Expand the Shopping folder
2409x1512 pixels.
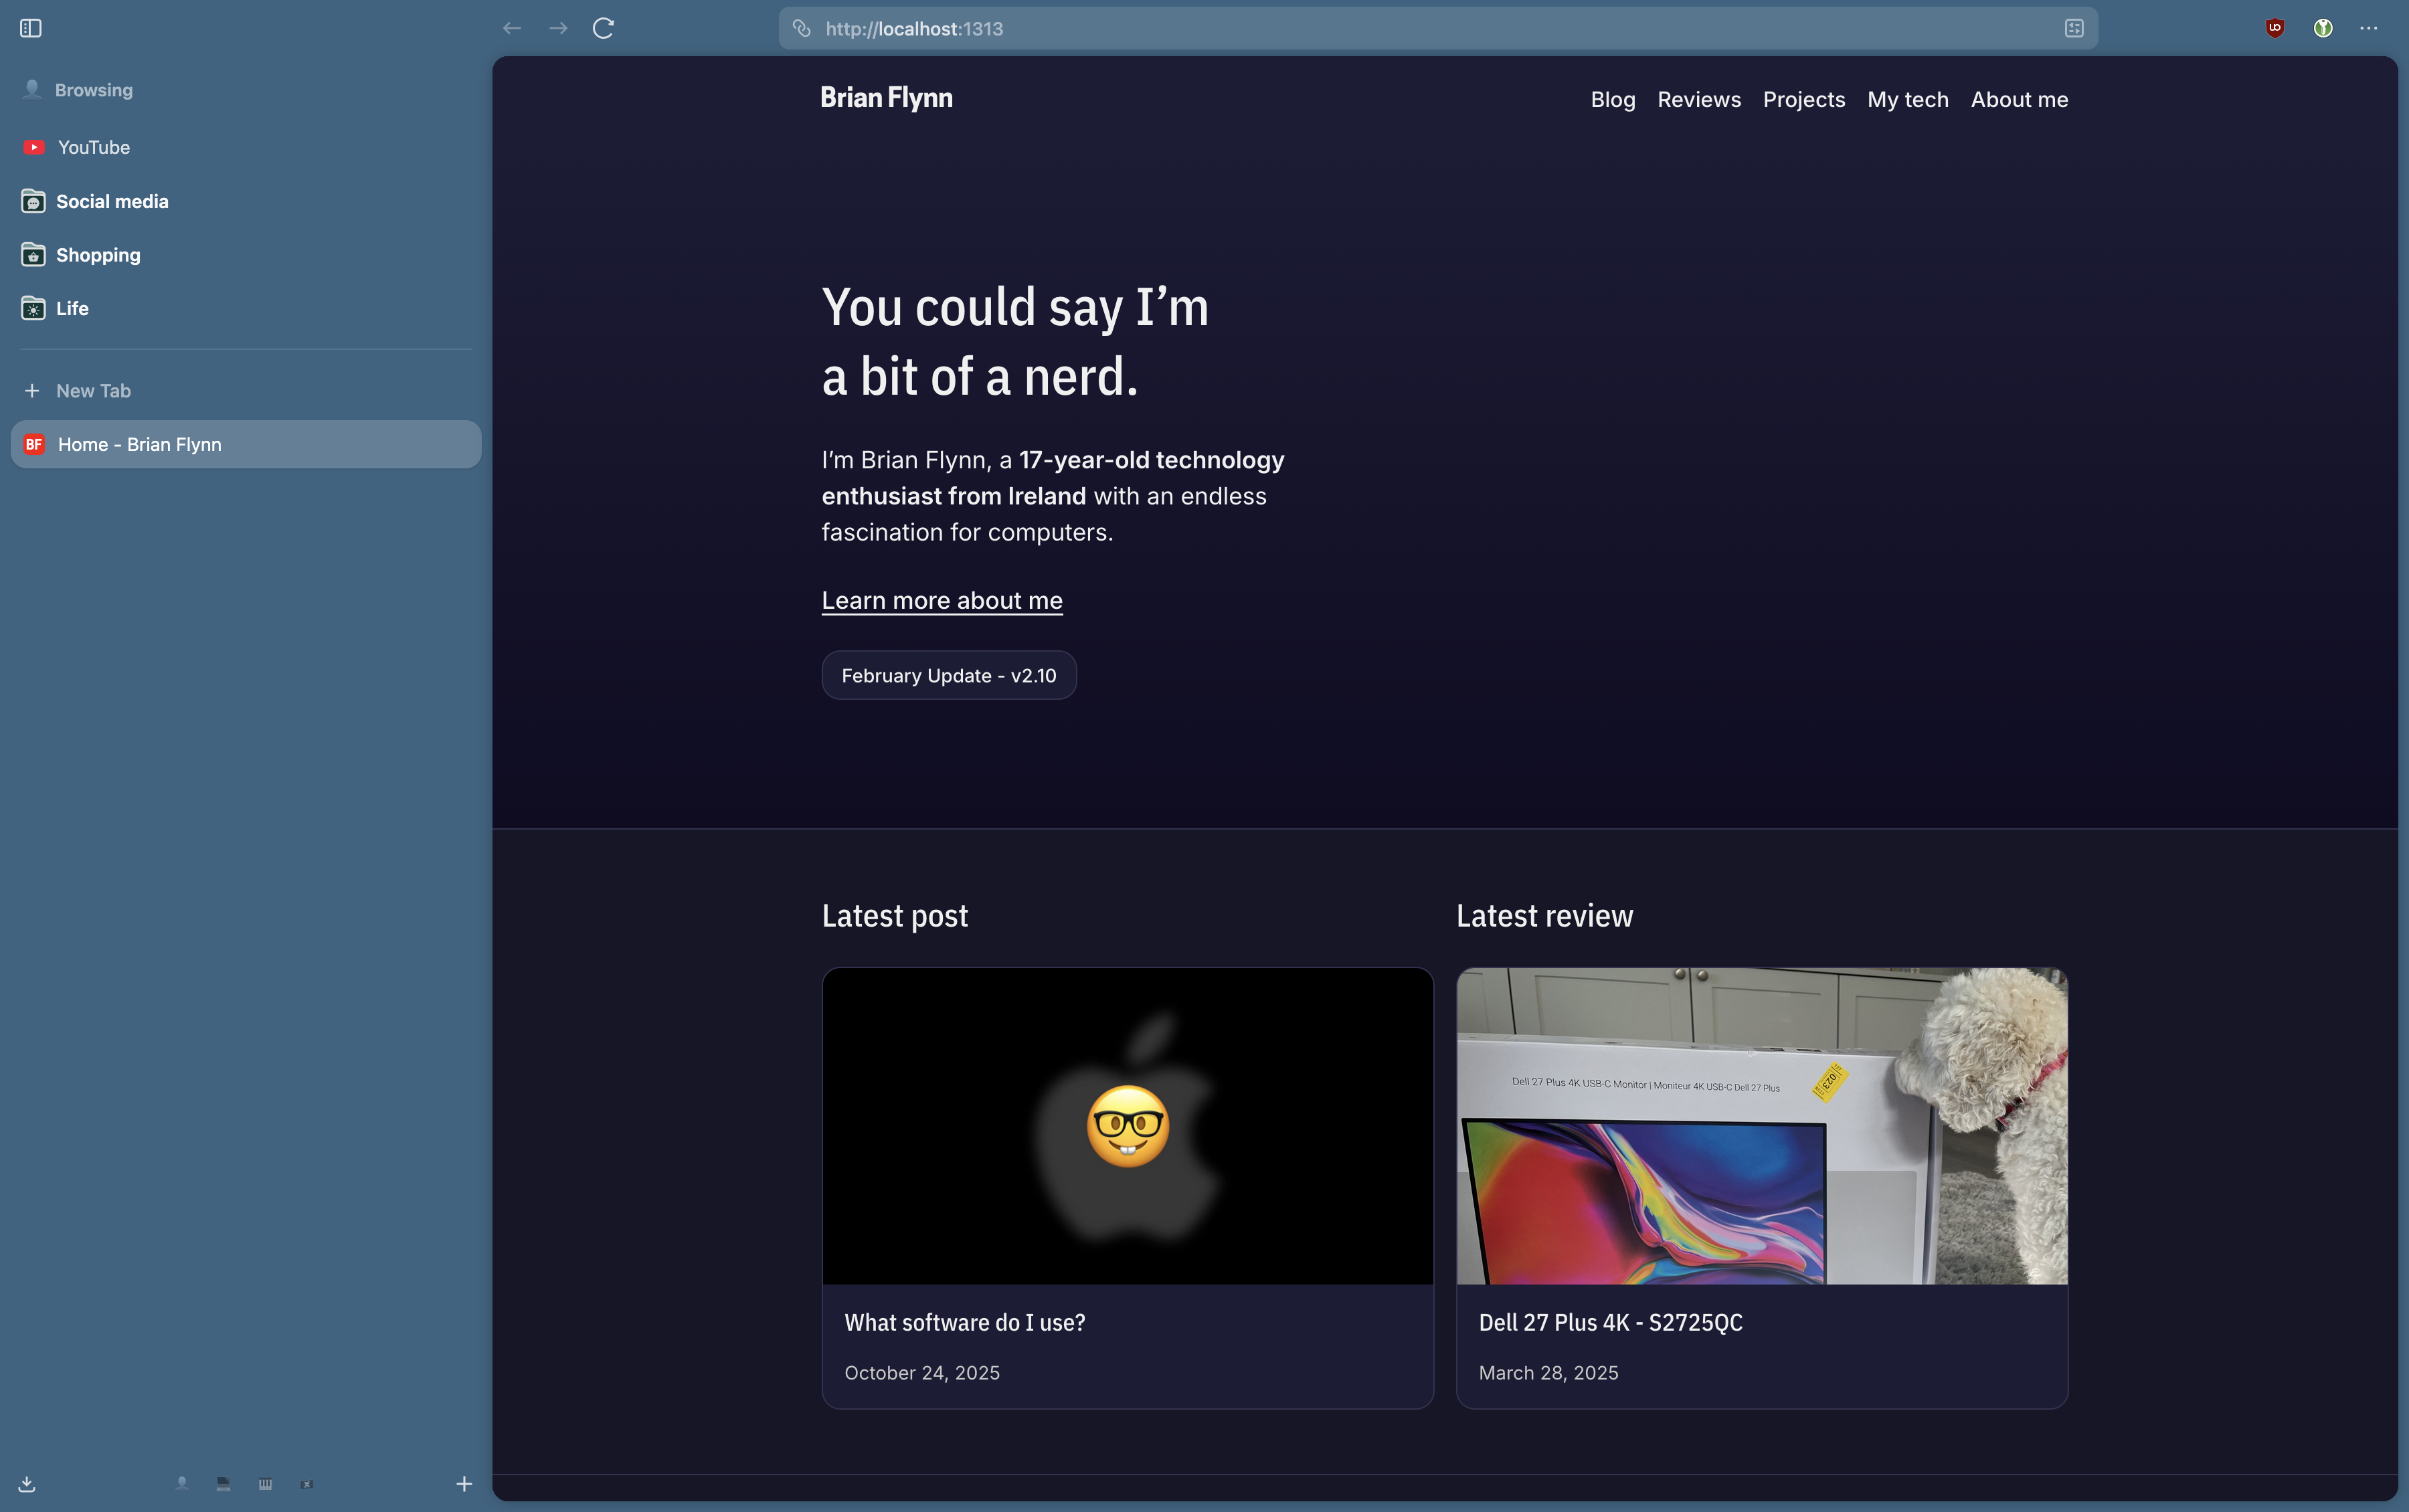click(98, 255)
